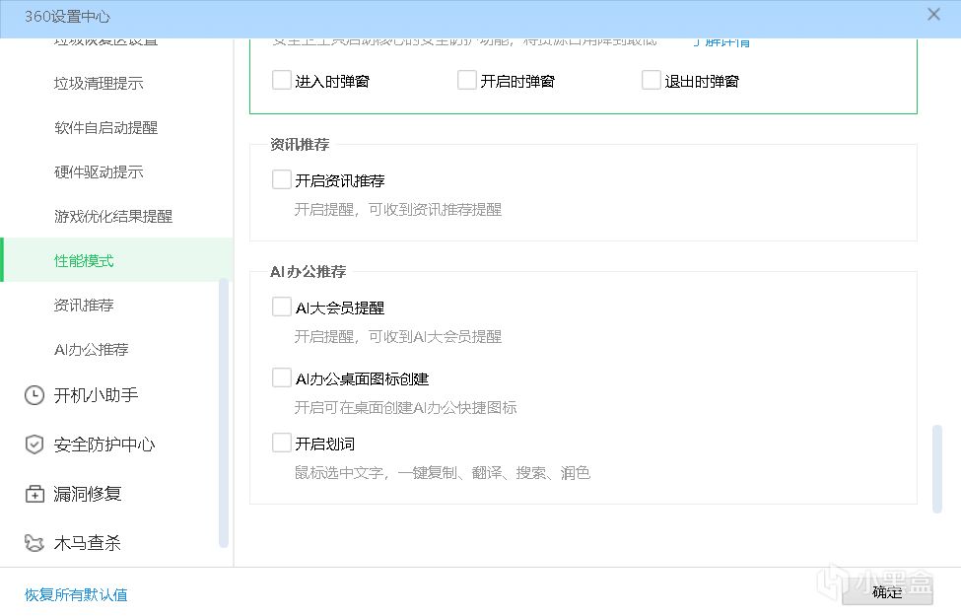The height and width of the screenshot is (616, 961).
Task: Click the 恢复所有默认值 link
Action: click(x=76, y=594)
